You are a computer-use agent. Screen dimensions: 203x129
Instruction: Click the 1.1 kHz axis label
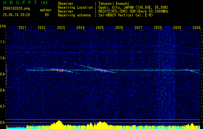pyautogui.click(x=3, y=42)
